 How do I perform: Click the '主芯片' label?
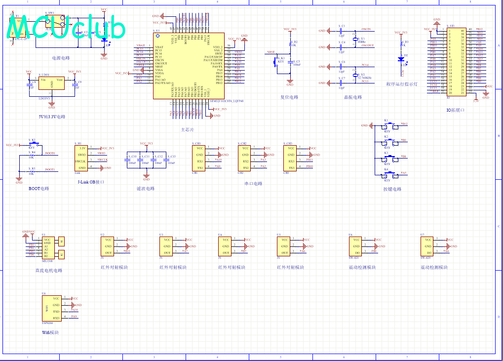tap(188, 130)
